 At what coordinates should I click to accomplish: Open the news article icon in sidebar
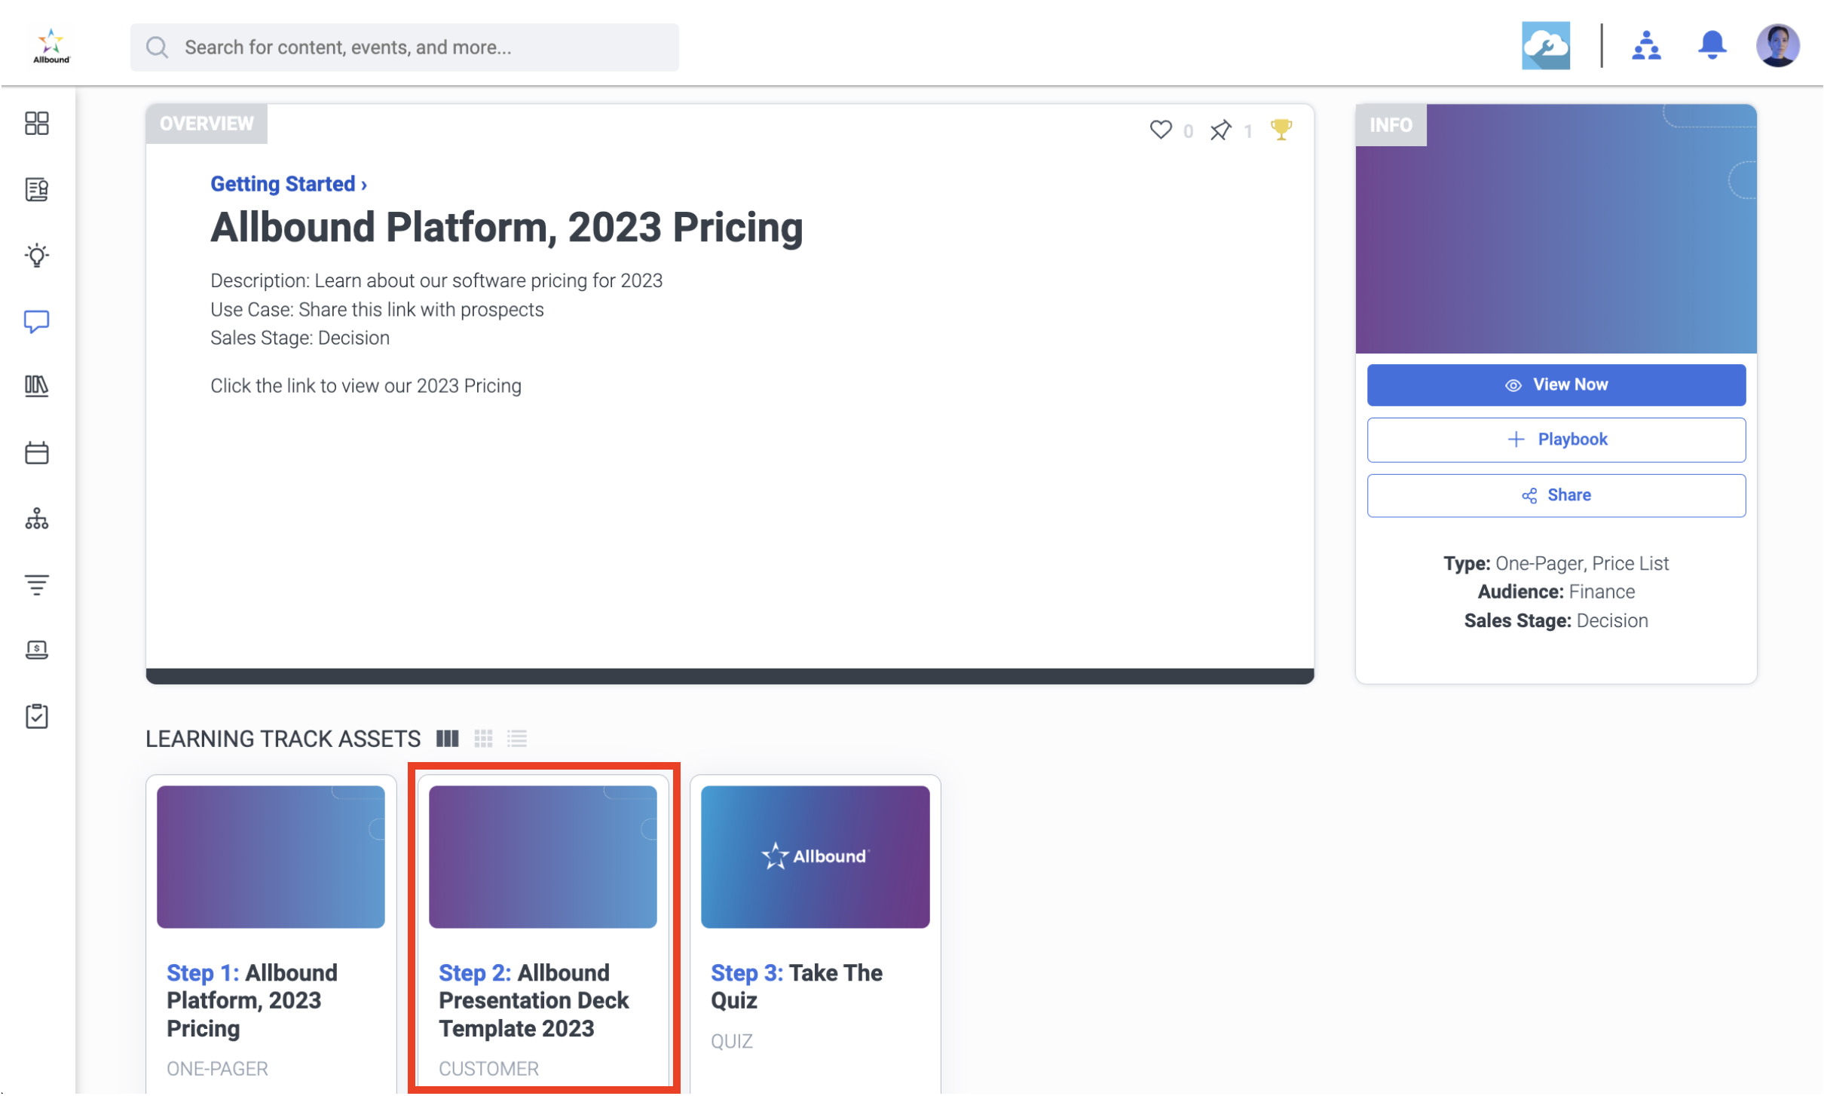pos(37,189)
